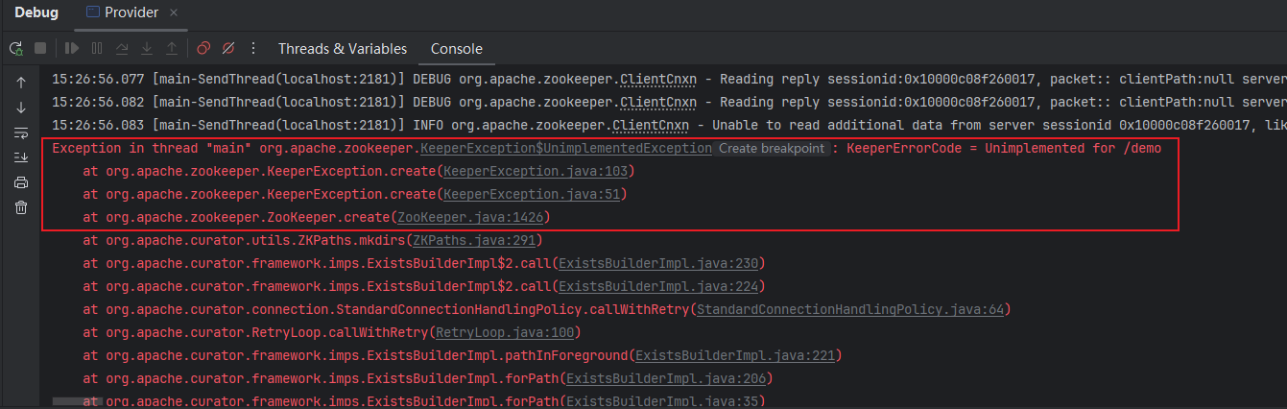Toggle Mute Breakpoints
Screen dimensions: 1287x409
click(x=228, y=48)
